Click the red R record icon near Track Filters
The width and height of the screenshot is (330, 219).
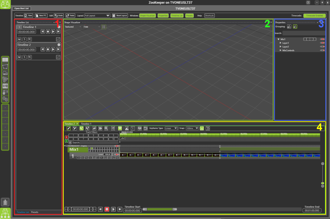[x=66, y=136]
